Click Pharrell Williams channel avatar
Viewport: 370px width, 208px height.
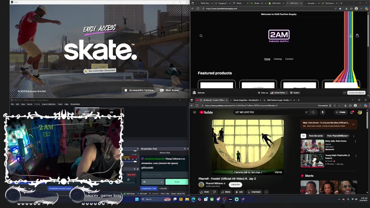(201, 185)
